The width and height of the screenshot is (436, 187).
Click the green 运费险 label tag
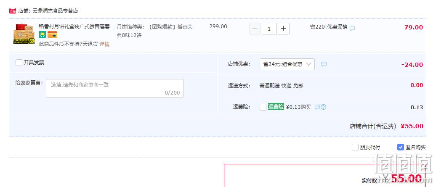(276, 107)
